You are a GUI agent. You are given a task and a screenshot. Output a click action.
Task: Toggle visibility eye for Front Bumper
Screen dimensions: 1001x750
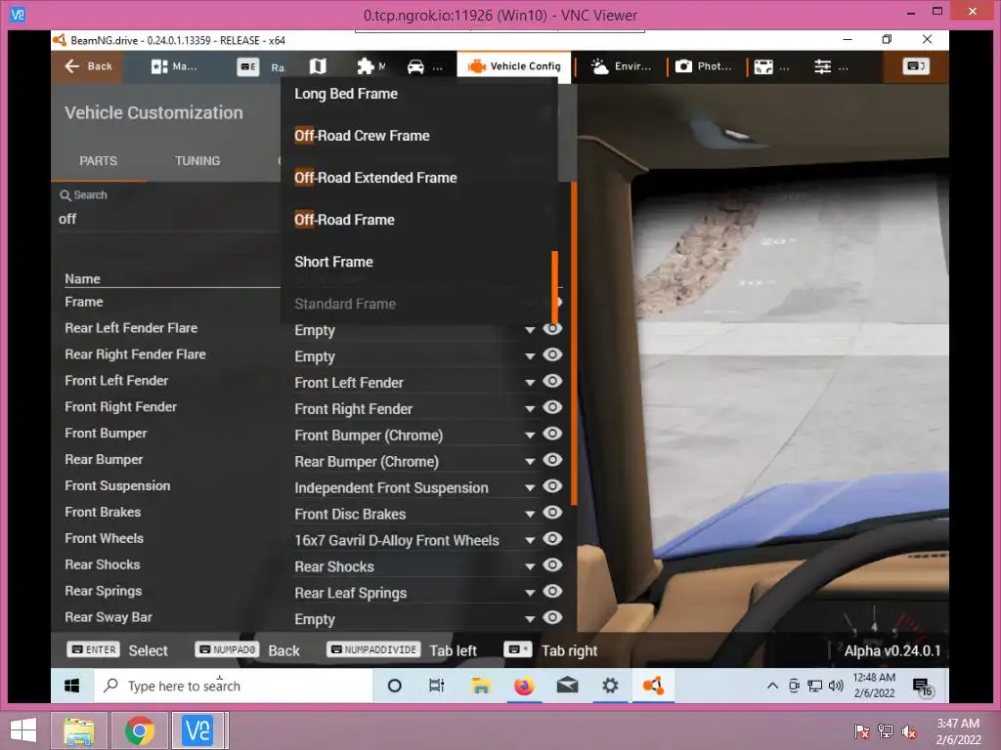click(552, 434)
